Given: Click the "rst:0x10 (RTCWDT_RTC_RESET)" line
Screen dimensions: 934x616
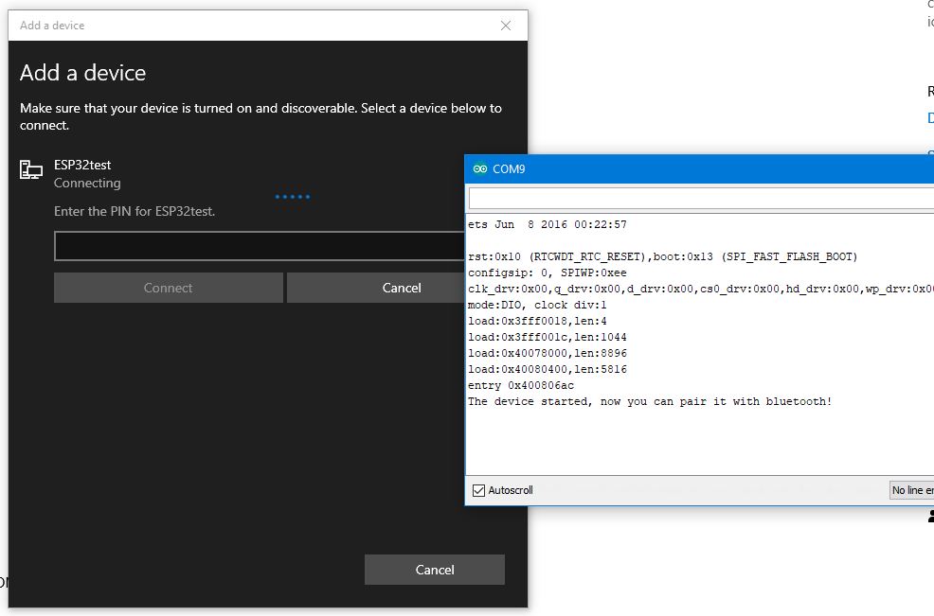Looking at the screenshot, I should click(662, 256).
